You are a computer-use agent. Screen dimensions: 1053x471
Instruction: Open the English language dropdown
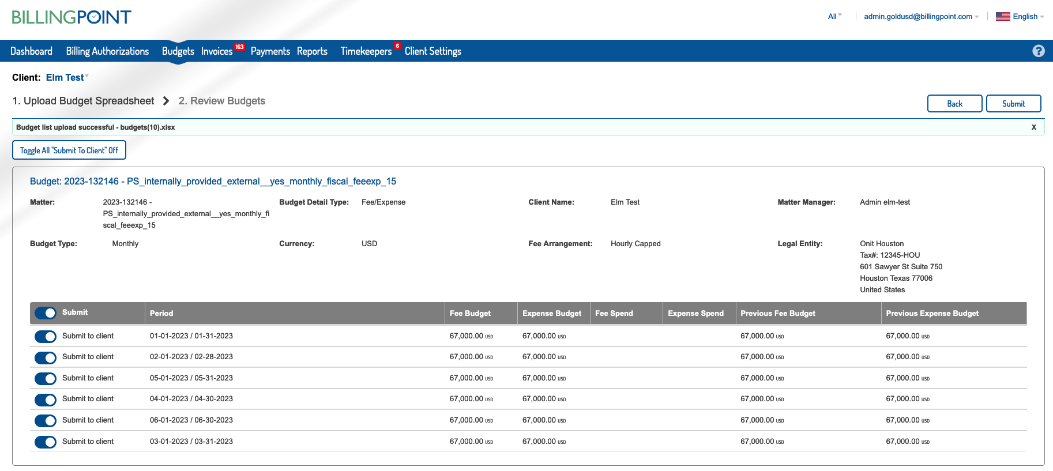click(1028, 16)
